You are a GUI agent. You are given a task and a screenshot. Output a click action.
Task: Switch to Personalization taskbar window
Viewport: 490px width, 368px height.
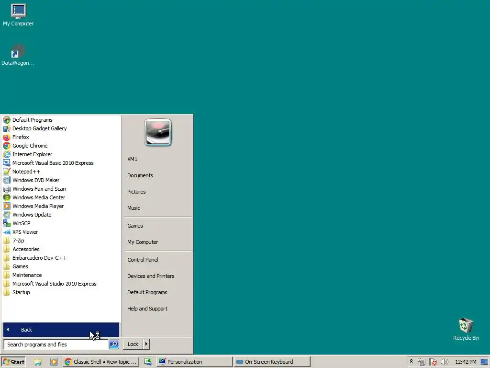pyautogui.click(x=194, y=362)
